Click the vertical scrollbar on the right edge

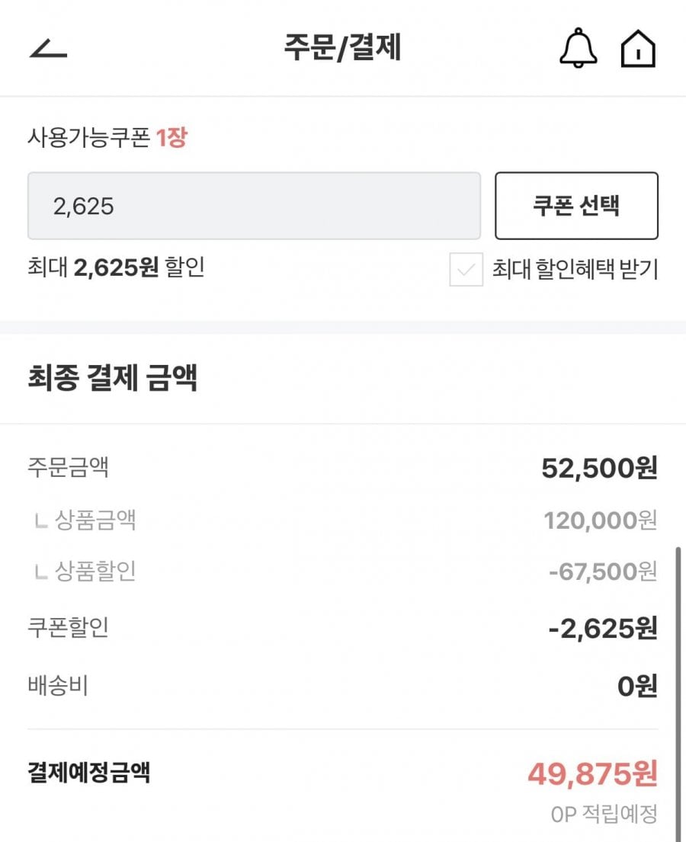click(678, 686)
